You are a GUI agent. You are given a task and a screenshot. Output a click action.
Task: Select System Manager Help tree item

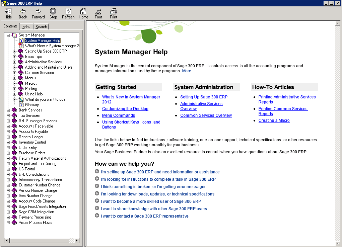click(43, 40)
